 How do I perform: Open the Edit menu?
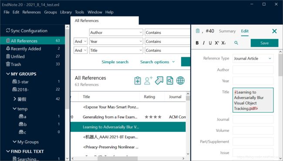coord(16,12)
